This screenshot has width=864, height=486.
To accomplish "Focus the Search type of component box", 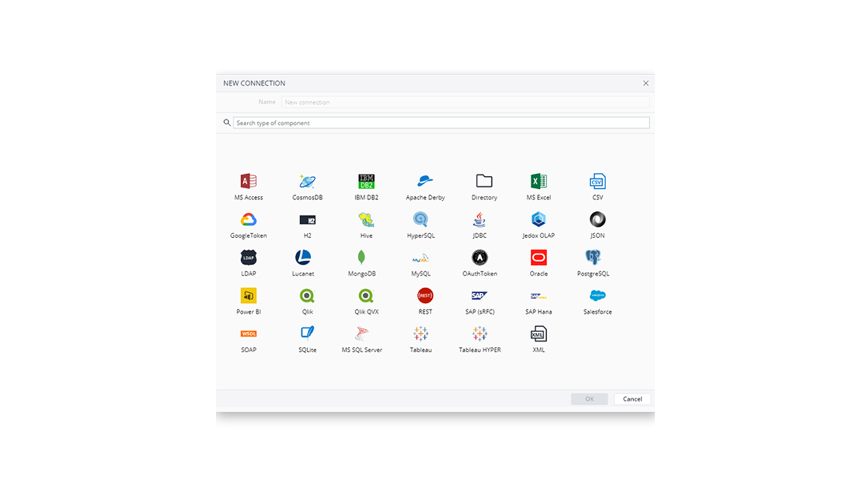I will point(441,123).
